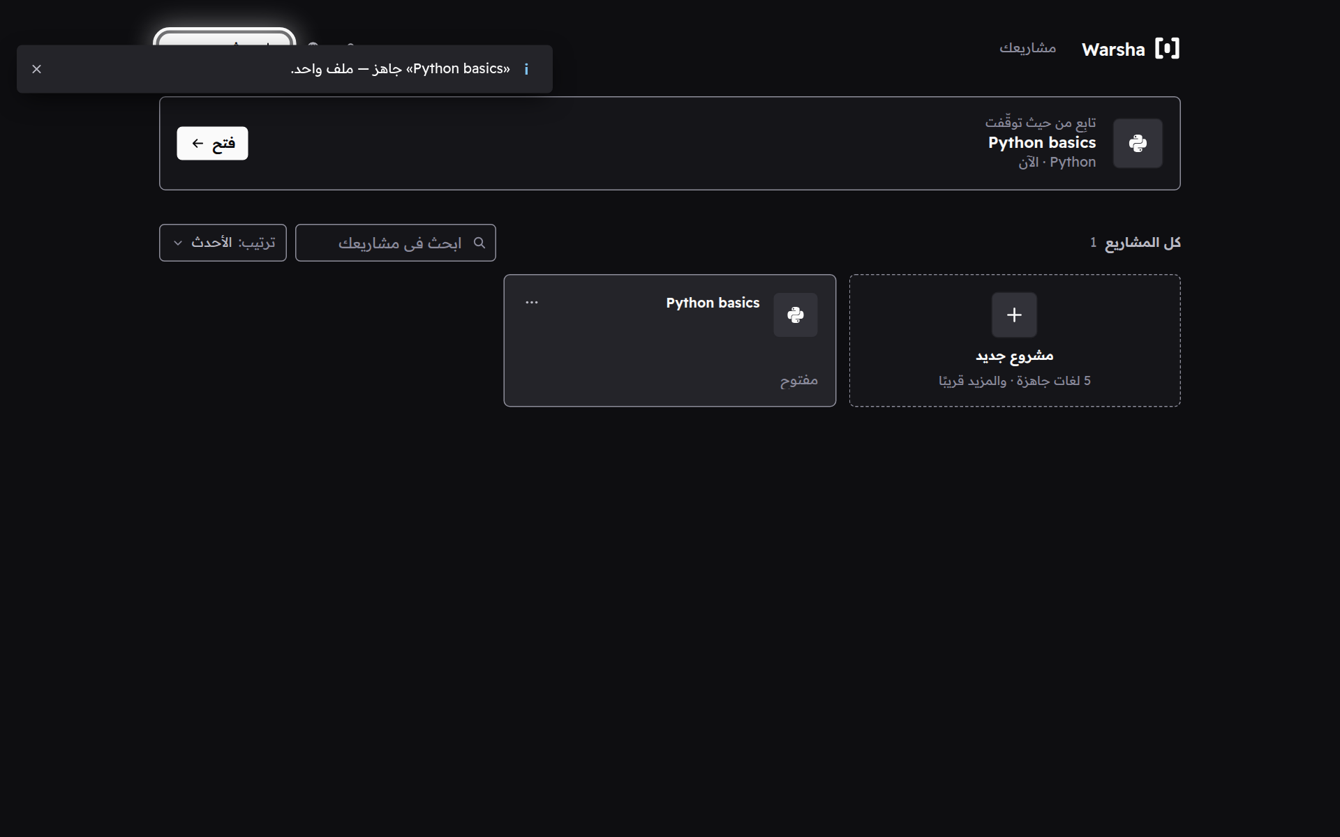Open the مشاريعك navigation link

coord(1027,48)
